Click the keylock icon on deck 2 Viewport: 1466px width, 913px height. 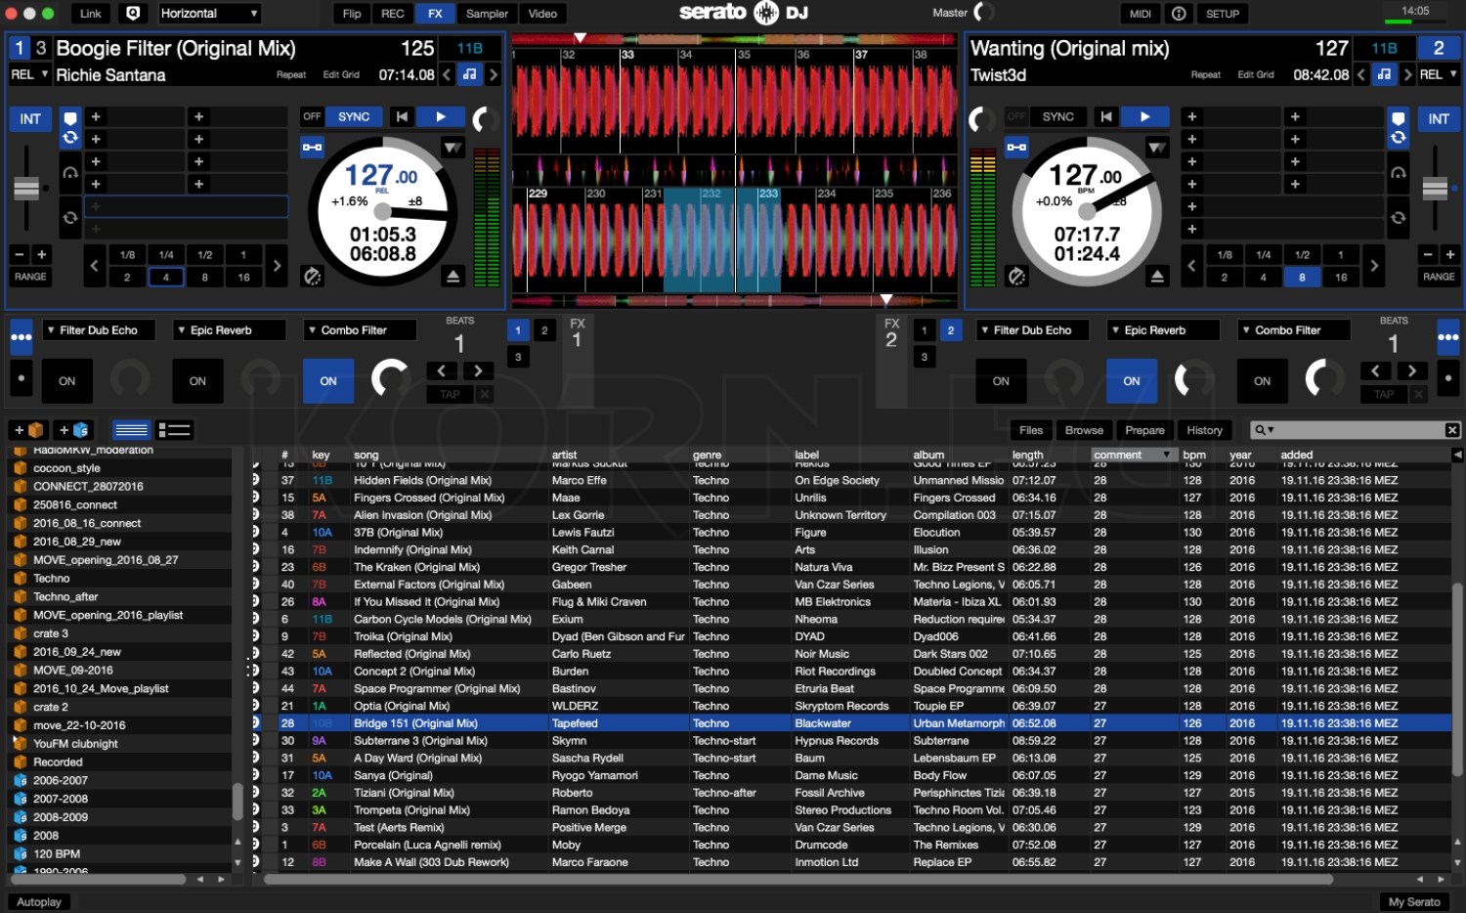click(x=1398, y=118)
